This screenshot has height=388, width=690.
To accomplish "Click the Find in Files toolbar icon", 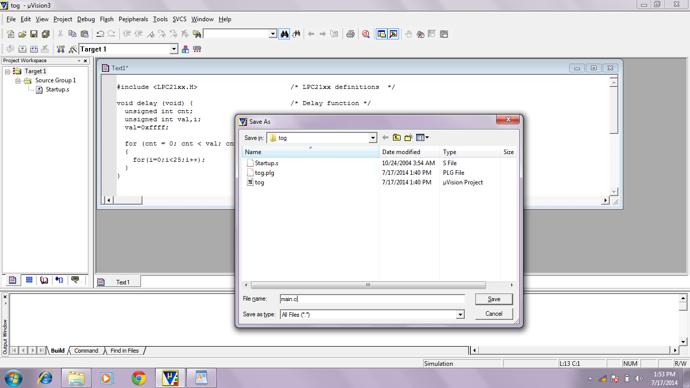I will 197,34.
